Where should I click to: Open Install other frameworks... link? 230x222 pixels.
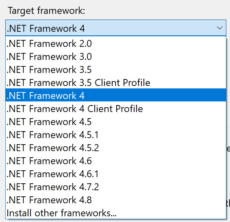click(116, 213)
